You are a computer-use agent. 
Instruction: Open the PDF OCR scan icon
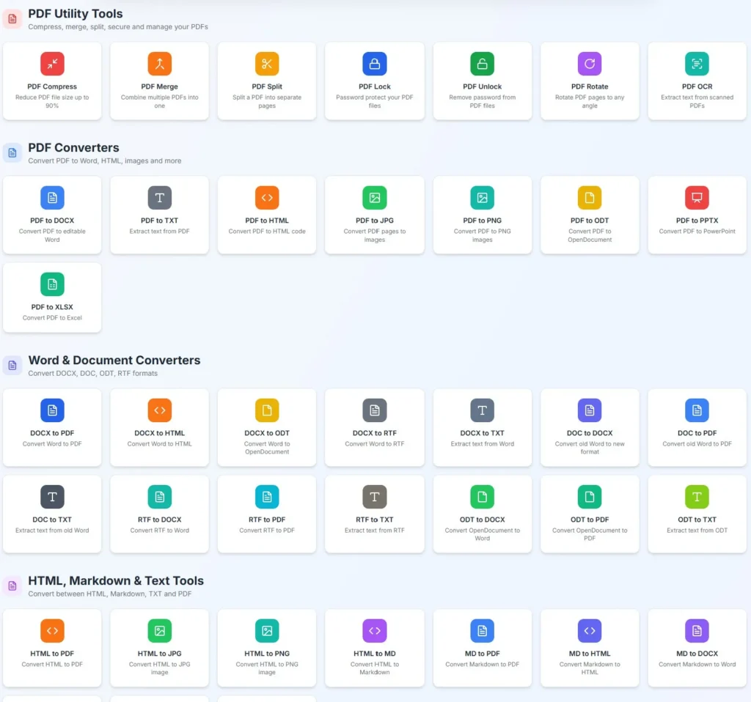[697, 64]
